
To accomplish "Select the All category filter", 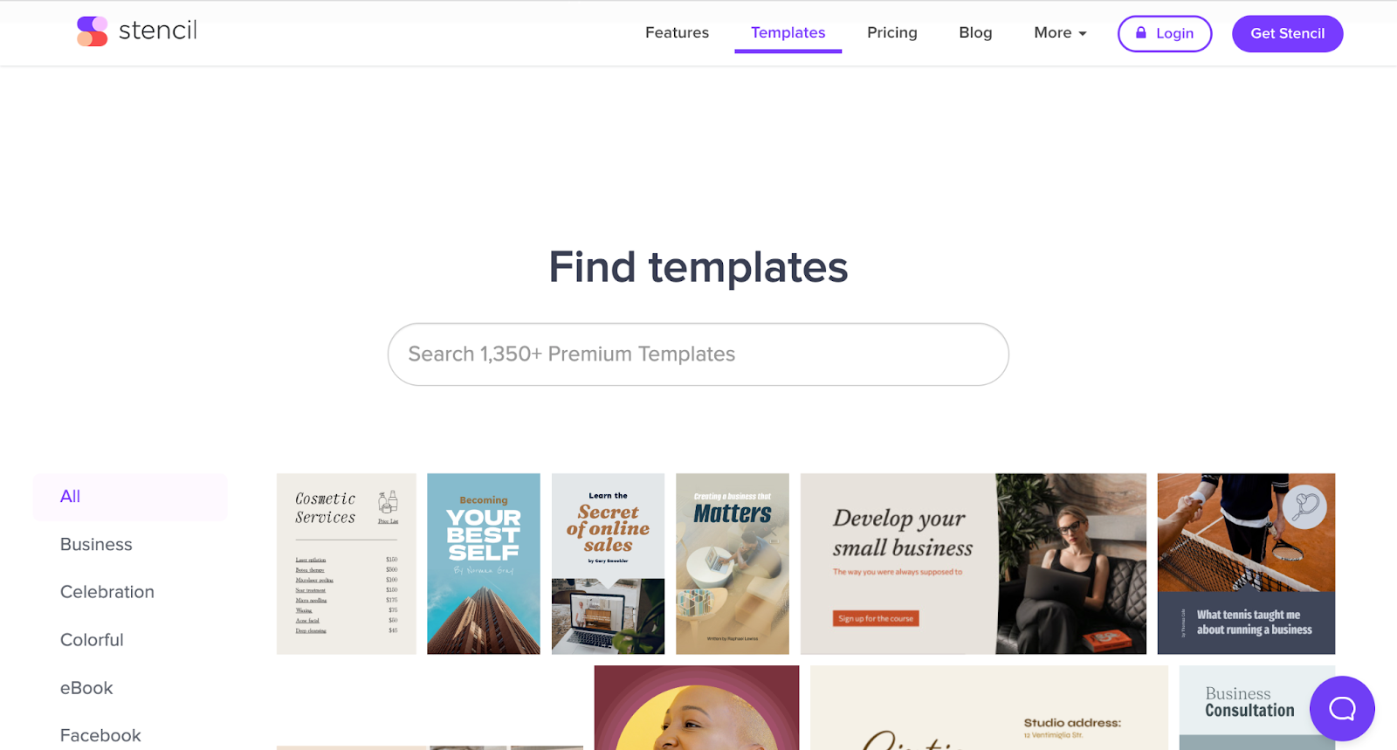I will point(131,497).
